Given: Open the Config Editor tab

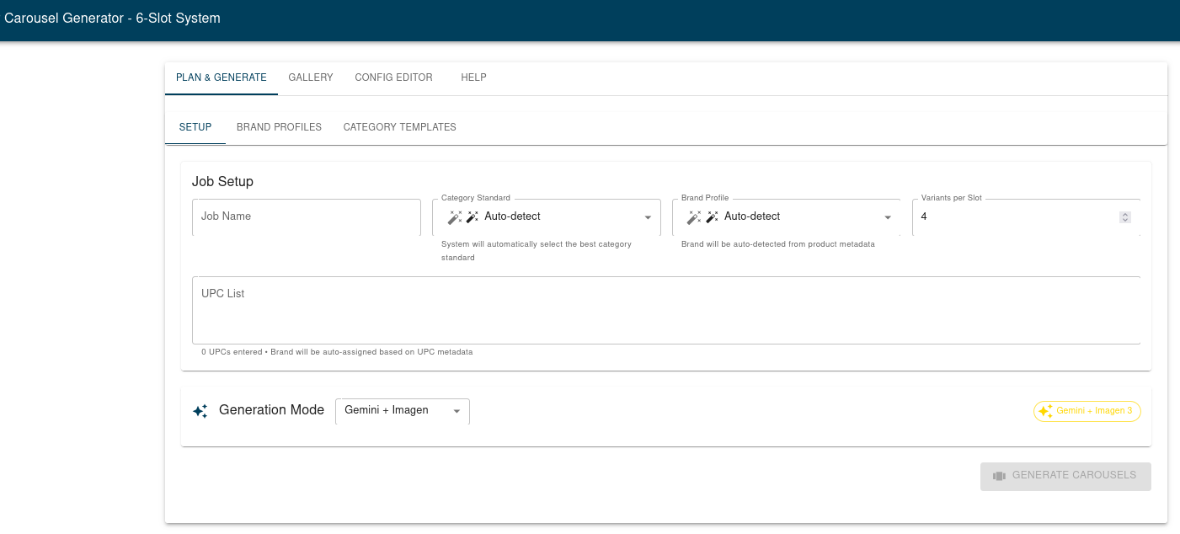Looking at the screenshot, I should click(393, 77).
